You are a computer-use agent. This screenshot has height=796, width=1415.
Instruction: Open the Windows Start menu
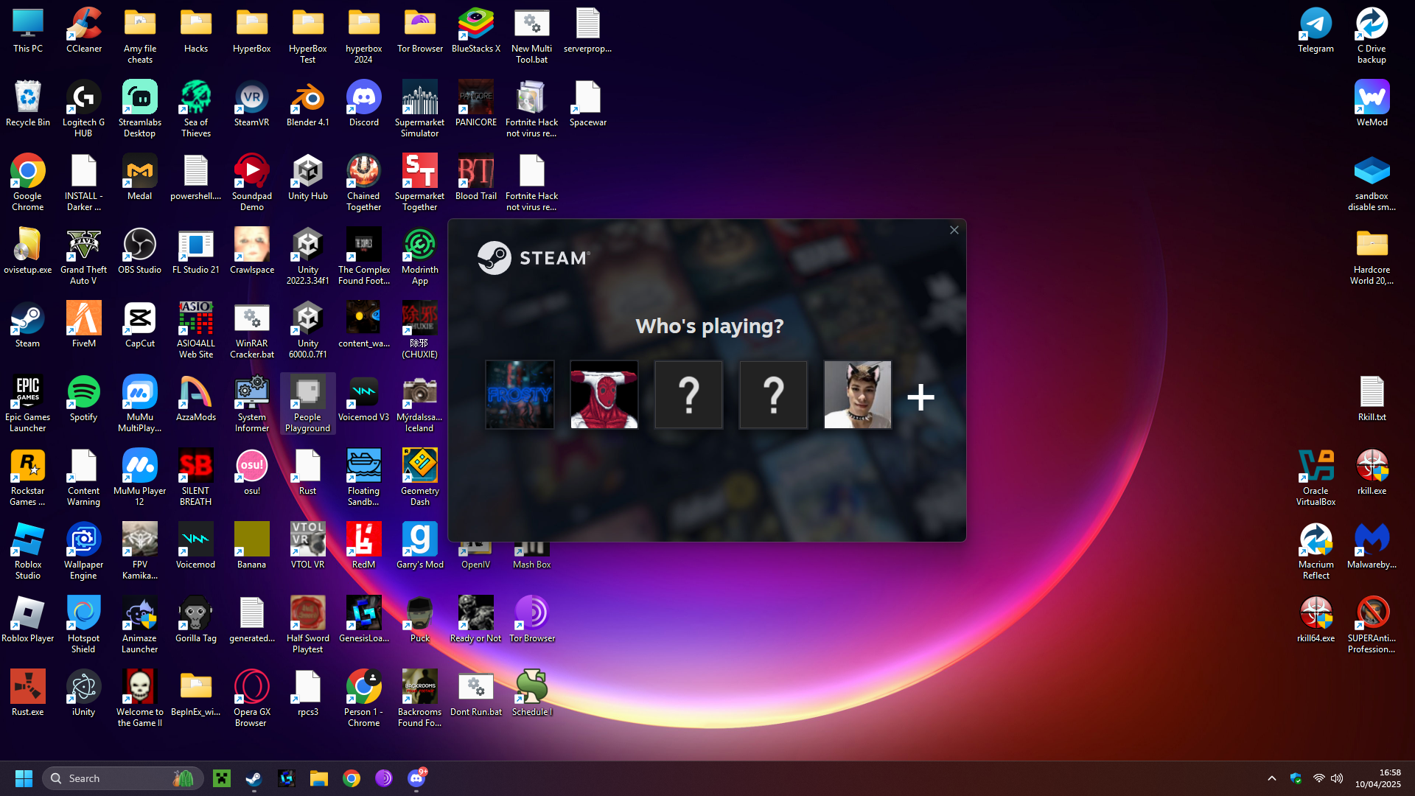[24, 778]
